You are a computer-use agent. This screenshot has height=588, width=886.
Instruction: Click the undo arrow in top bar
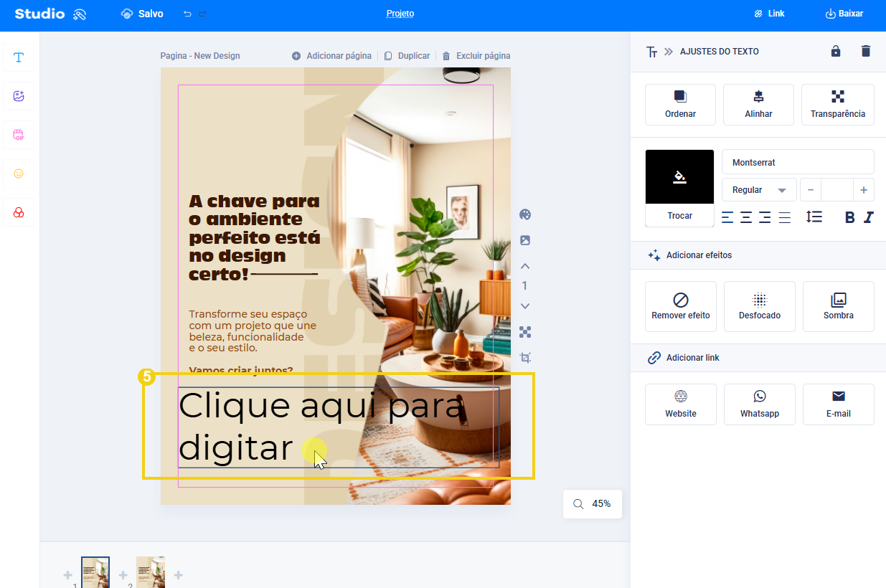click(x=187, y=14)
